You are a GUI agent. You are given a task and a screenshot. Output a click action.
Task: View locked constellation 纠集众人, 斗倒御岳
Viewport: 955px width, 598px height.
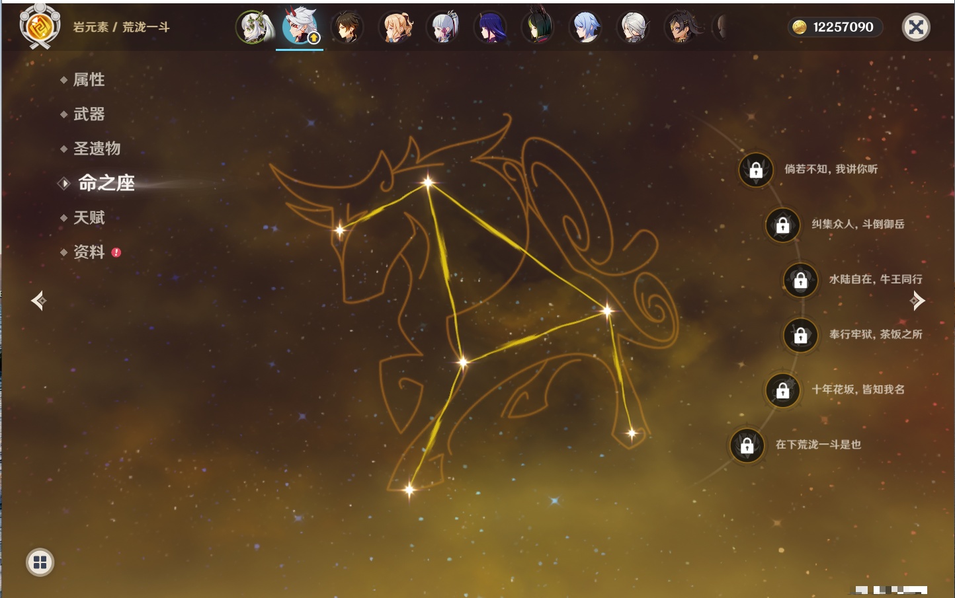pos(782,225)
